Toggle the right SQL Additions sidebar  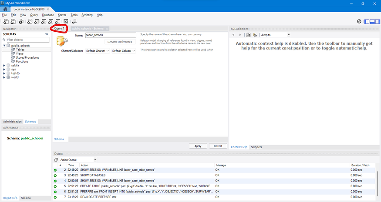(378, 22)
